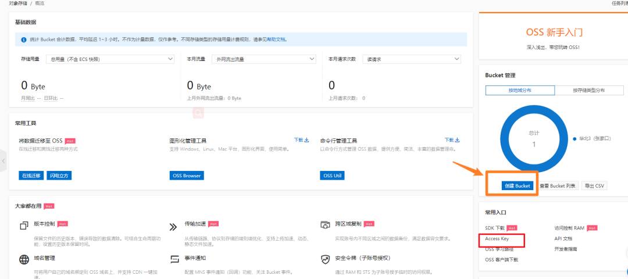
Task: Click the event notification icon
Action: pyautogui.click(x=174, y=259)
